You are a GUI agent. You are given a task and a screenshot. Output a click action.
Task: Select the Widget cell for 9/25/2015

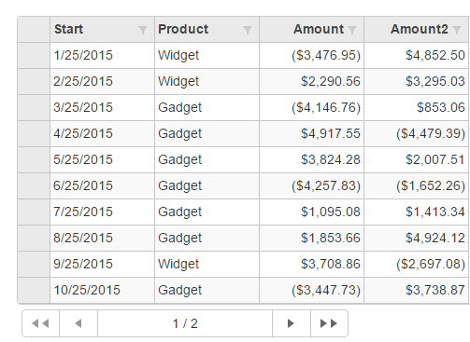click(x=207, y=264)
